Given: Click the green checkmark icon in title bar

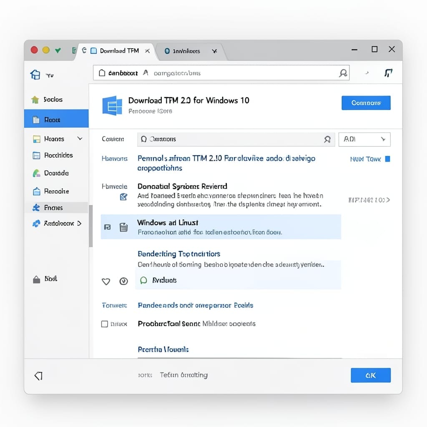Looking at the screenshot, I should click(58, 50).
